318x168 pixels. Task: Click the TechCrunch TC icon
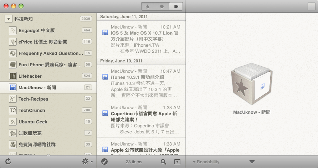tap(13, 110)
